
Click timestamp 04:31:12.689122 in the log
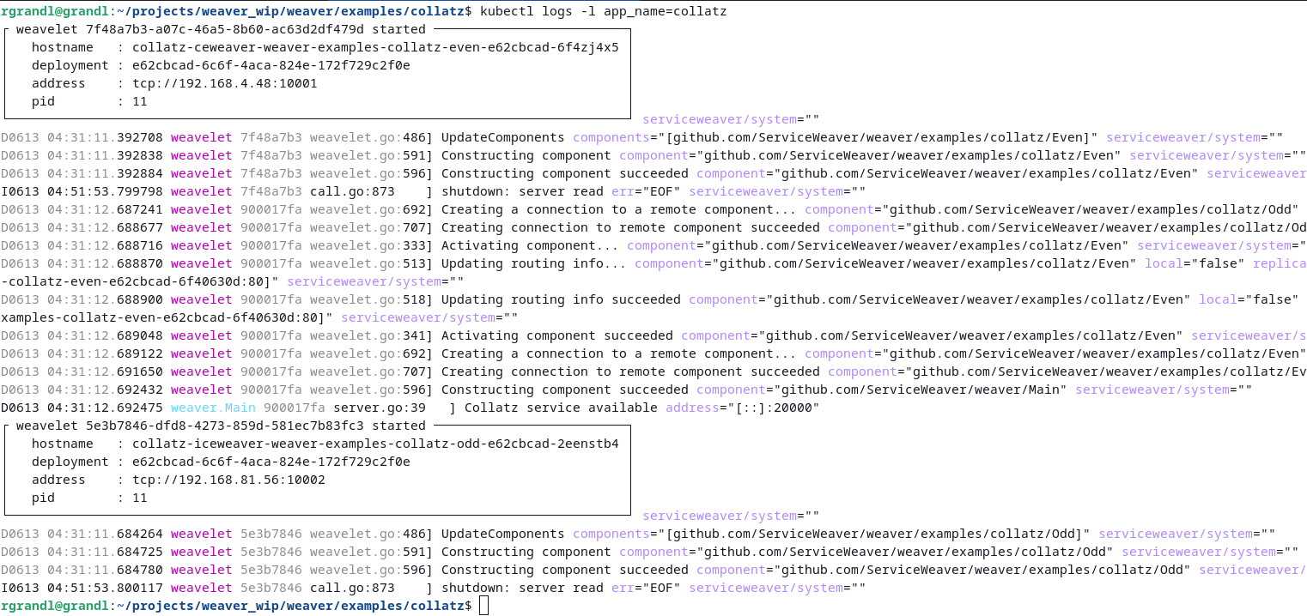coord(105,353)
